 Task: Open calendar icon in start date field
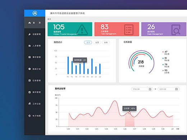tap(150, 89)
